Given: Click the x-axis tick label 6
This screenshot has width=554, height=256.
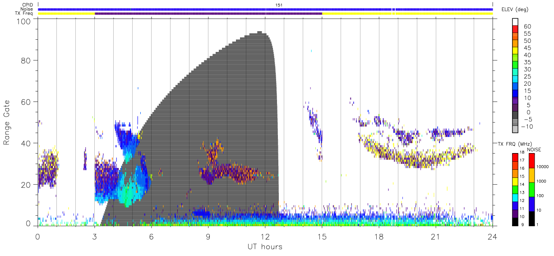Looking at the screenshot, I should (x=151, y=236).
